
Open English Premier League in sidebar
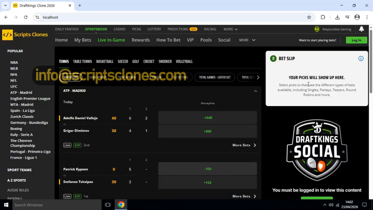[30, 98]
